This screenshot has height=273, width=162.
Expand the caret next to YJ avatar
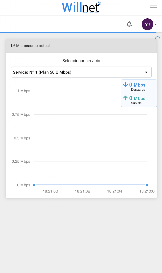point(156,24)
